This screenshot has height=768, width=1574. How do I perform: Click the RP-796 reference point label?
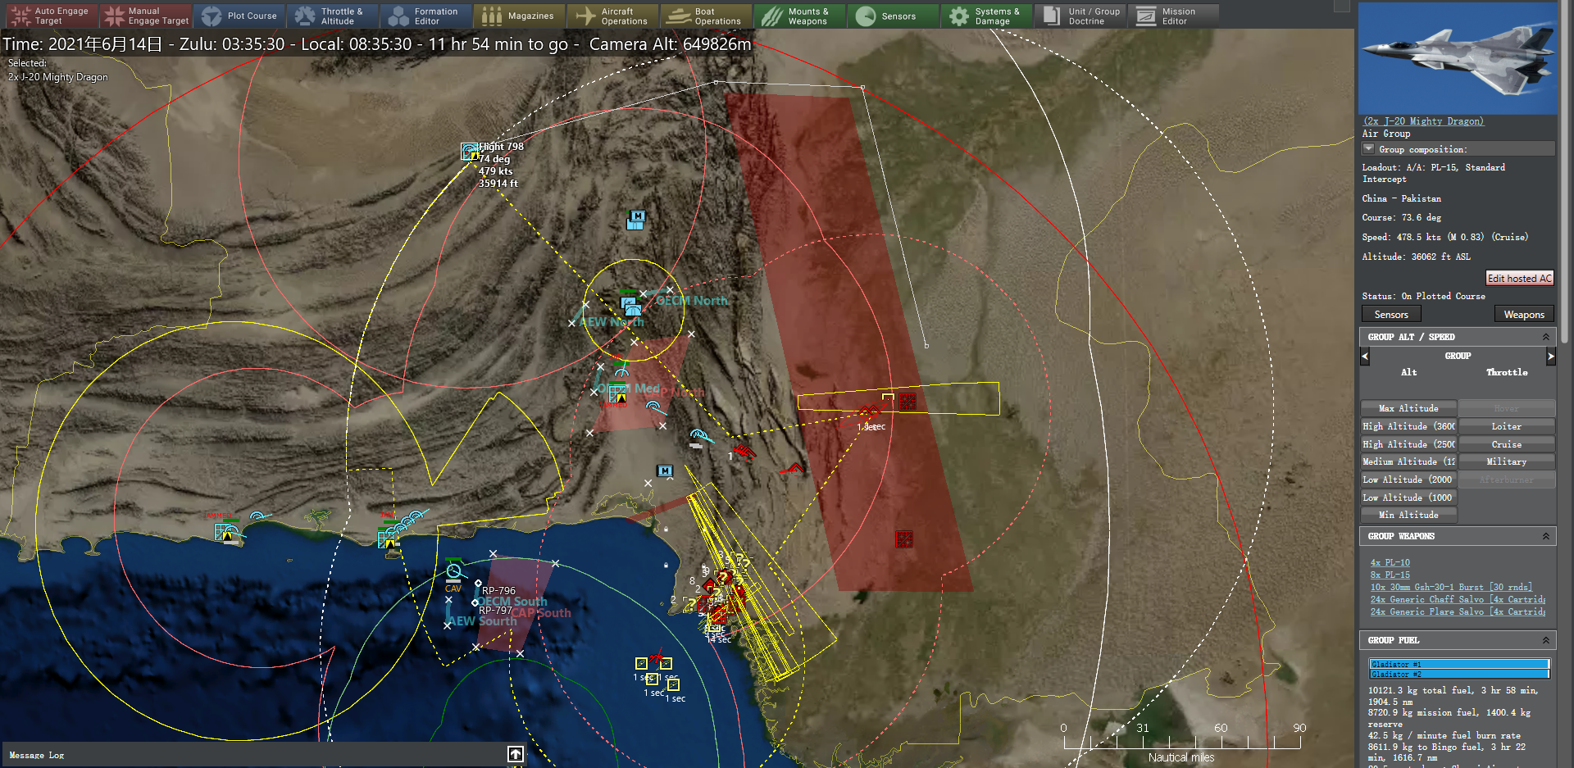tap(498, 590)
